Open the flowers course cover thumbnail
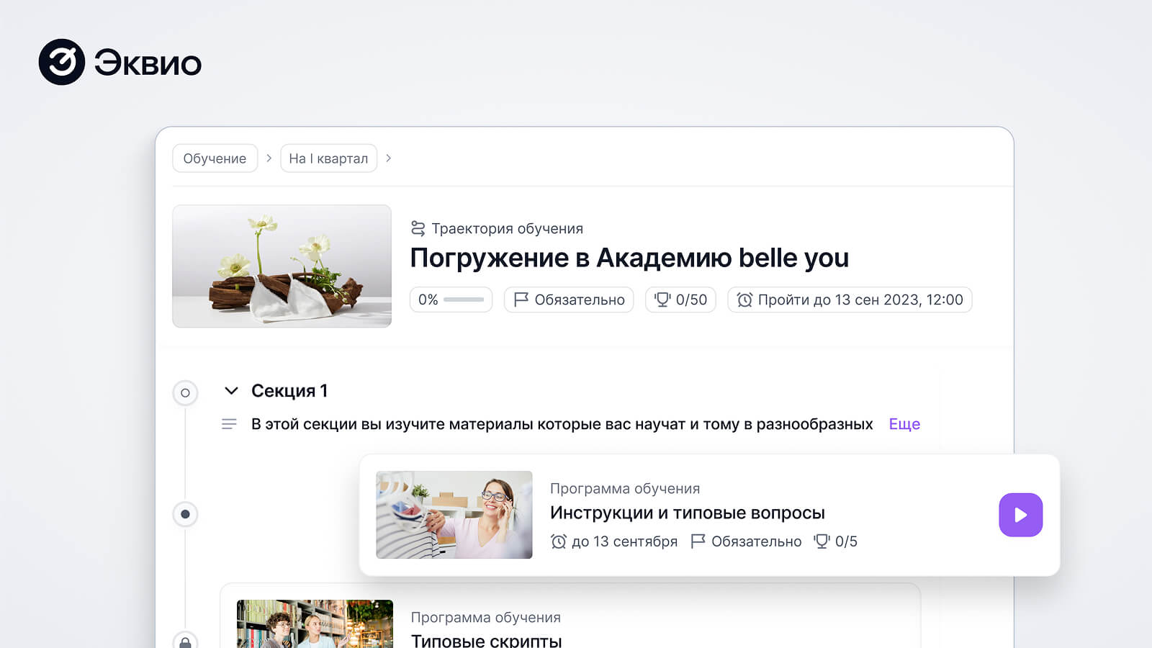Image resolution: width=1152 pixels, height=648 pixels. (x=282, y=266)
